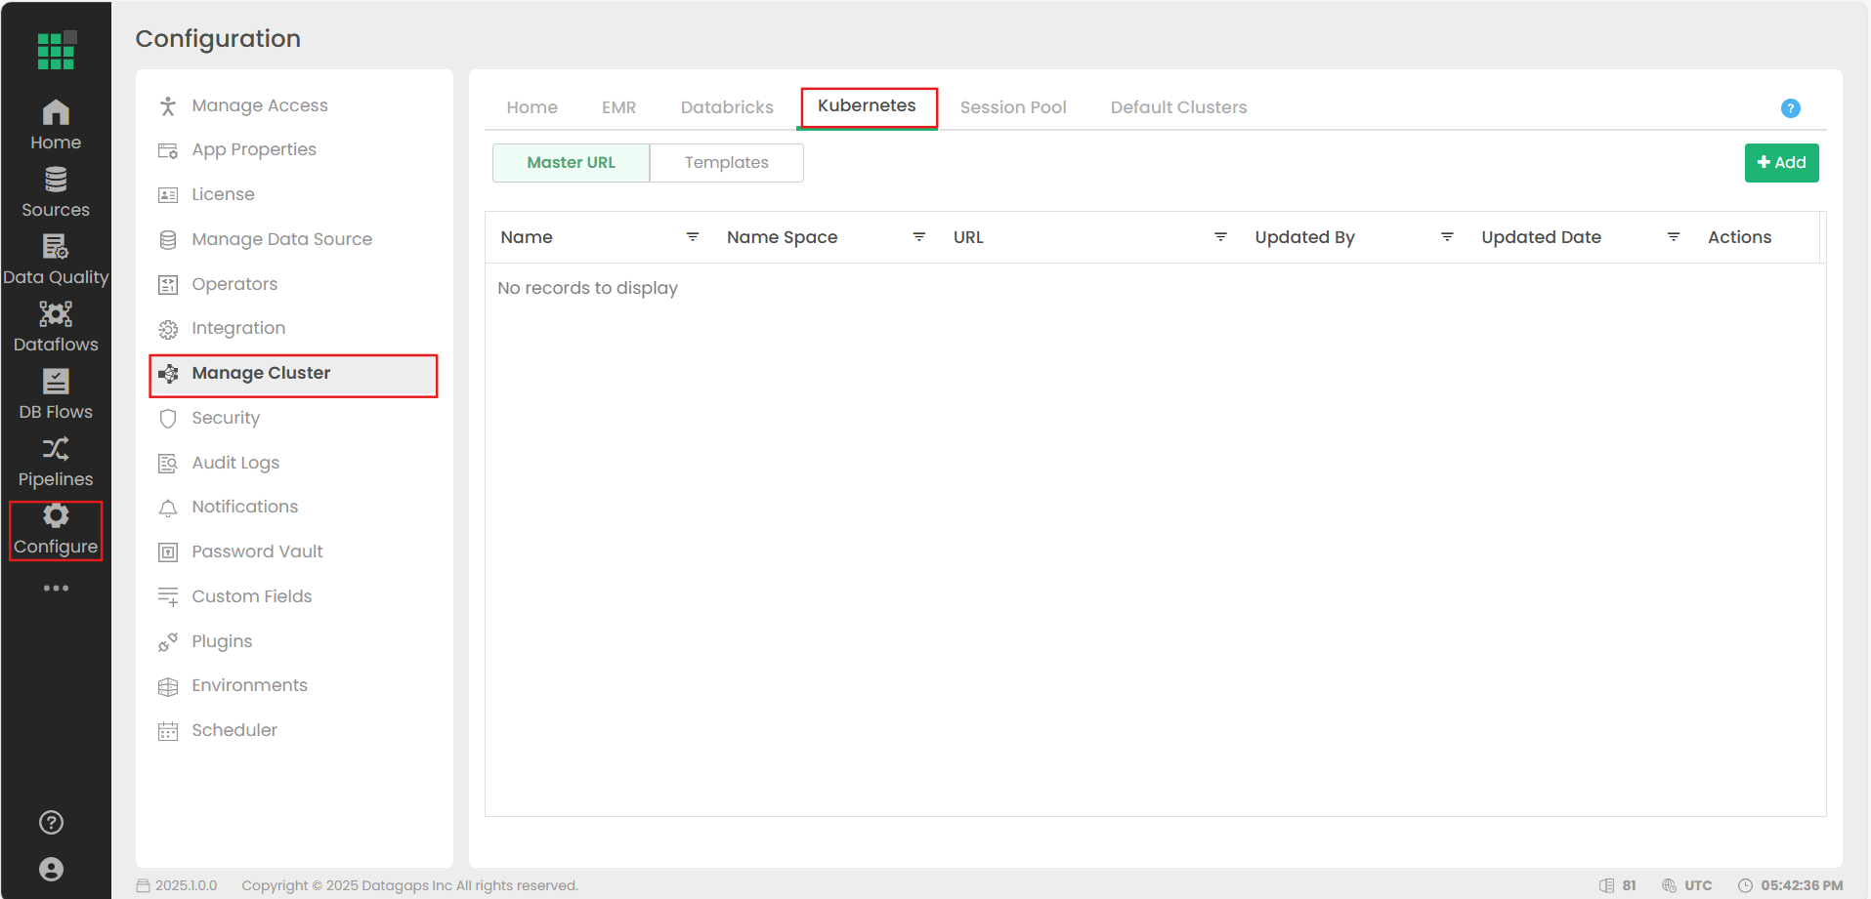The width and height of the screenshot is (1871, 899).
Task: Click the green Add button
Action: pos(1781,163)
